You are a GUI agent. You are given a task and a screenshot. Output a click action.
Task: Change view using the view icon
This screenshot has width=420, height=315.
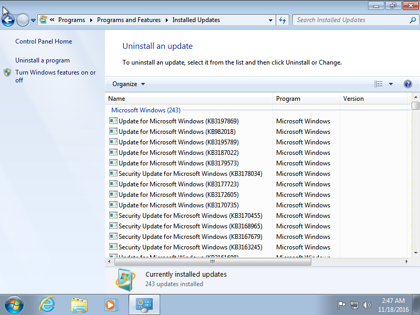[378, 84]
